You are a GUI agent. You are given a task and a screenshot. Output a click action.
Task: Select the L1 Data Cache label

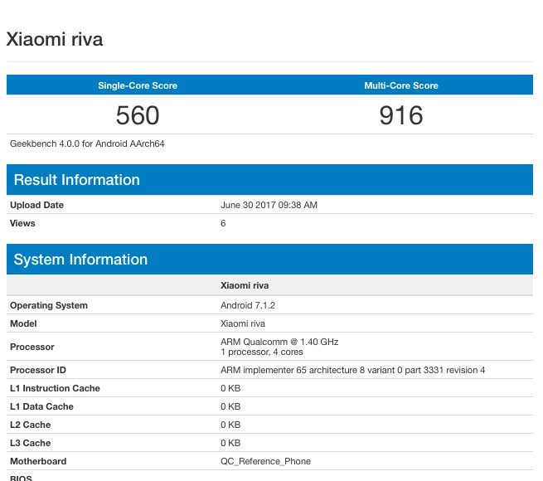click(x=41, y=406)
